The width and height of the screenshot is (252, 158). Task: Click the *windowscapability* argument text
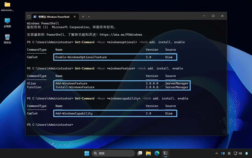point(123,98)
